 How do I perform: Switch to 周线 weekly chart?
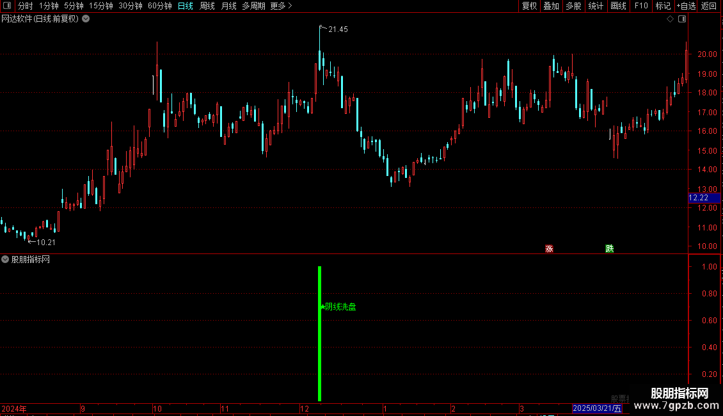tap(207, 6)
